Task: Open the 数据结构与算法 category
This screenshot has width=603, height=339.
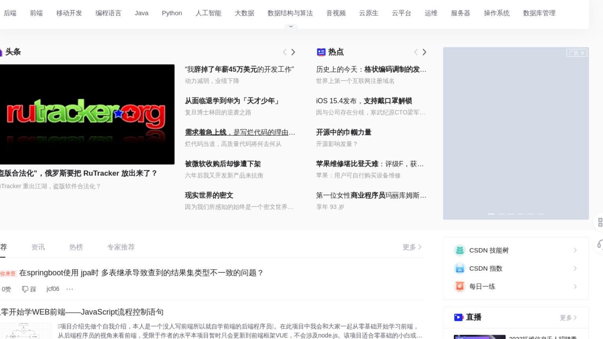Action: [x=291, y=13]
